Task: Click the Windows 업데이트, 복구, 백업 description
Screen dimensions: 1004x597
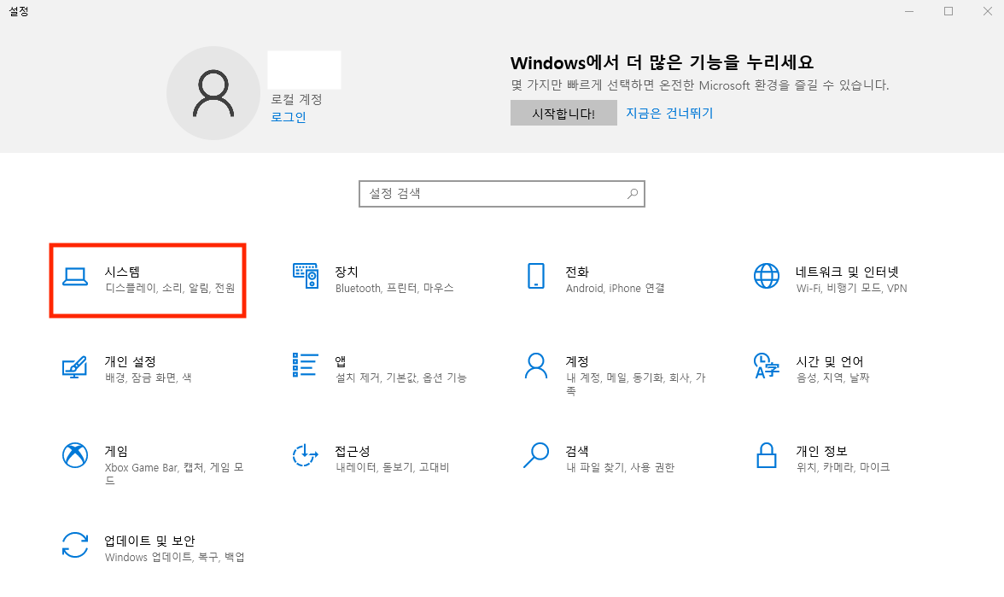Action: [x=174, y=557]
